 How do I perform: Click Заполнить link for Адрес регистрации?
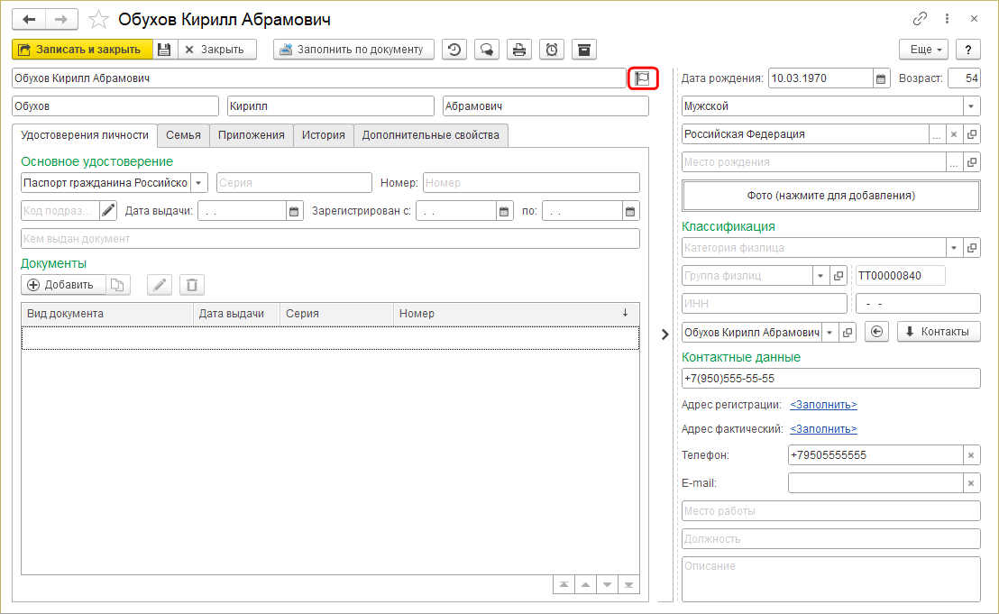823,405
